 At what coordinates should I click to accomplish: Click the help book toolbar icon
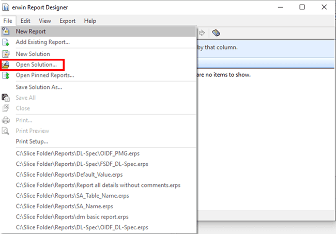(216, 33)
